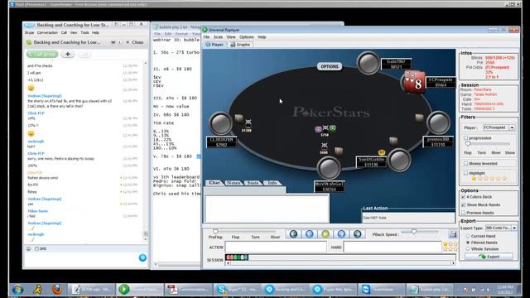
Task: Click the green Call group button in Skype
Action: pyautogui.click(x=42, y=54)
